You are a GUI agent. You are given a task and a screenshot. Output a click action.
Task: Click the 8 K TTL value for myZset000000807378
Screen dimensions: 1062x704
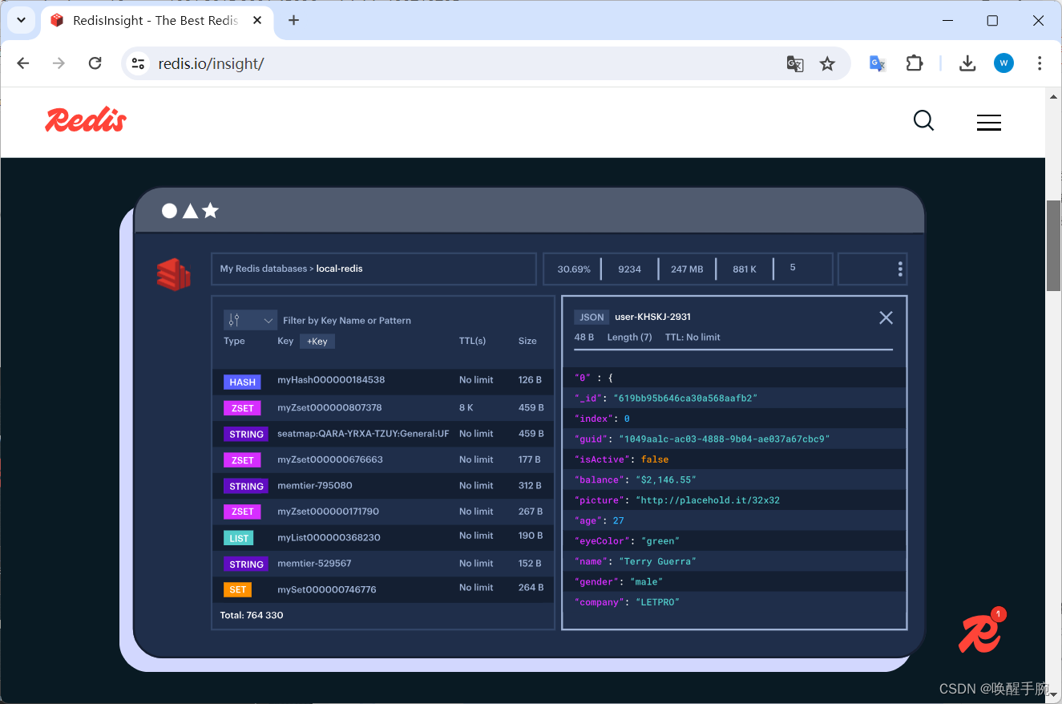[x=466, y=407]
